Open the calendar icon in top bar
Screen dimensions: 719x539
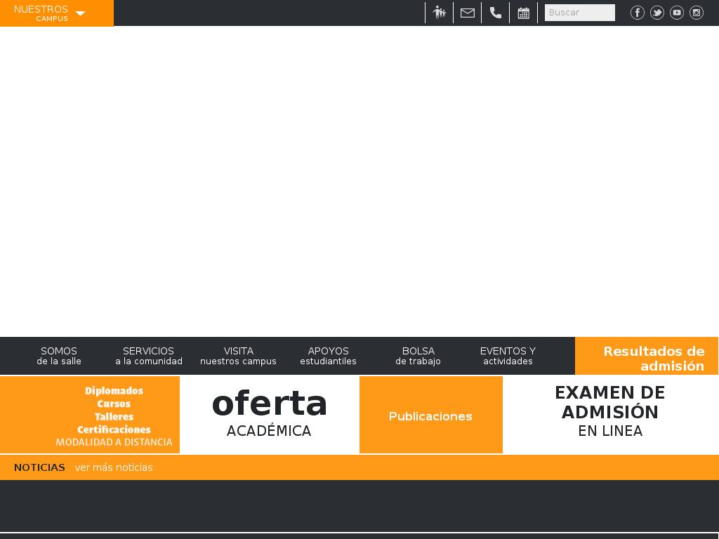point(524,13)
